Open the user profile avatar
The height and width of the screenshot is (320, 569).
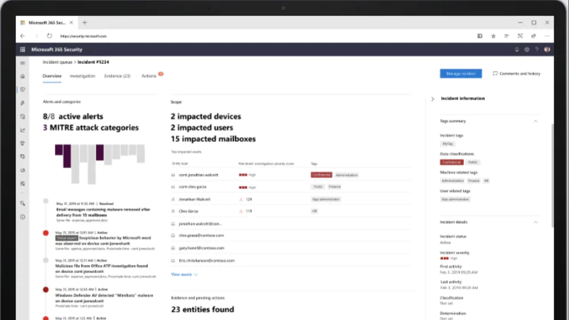pyautogui.click(x=547, y=49)
